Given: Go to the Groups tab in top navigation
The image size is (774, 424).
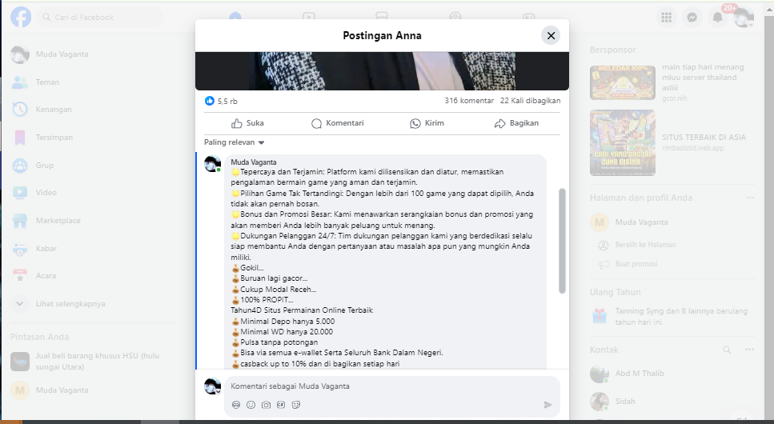Looking at the screenshot, I should 455,16.
